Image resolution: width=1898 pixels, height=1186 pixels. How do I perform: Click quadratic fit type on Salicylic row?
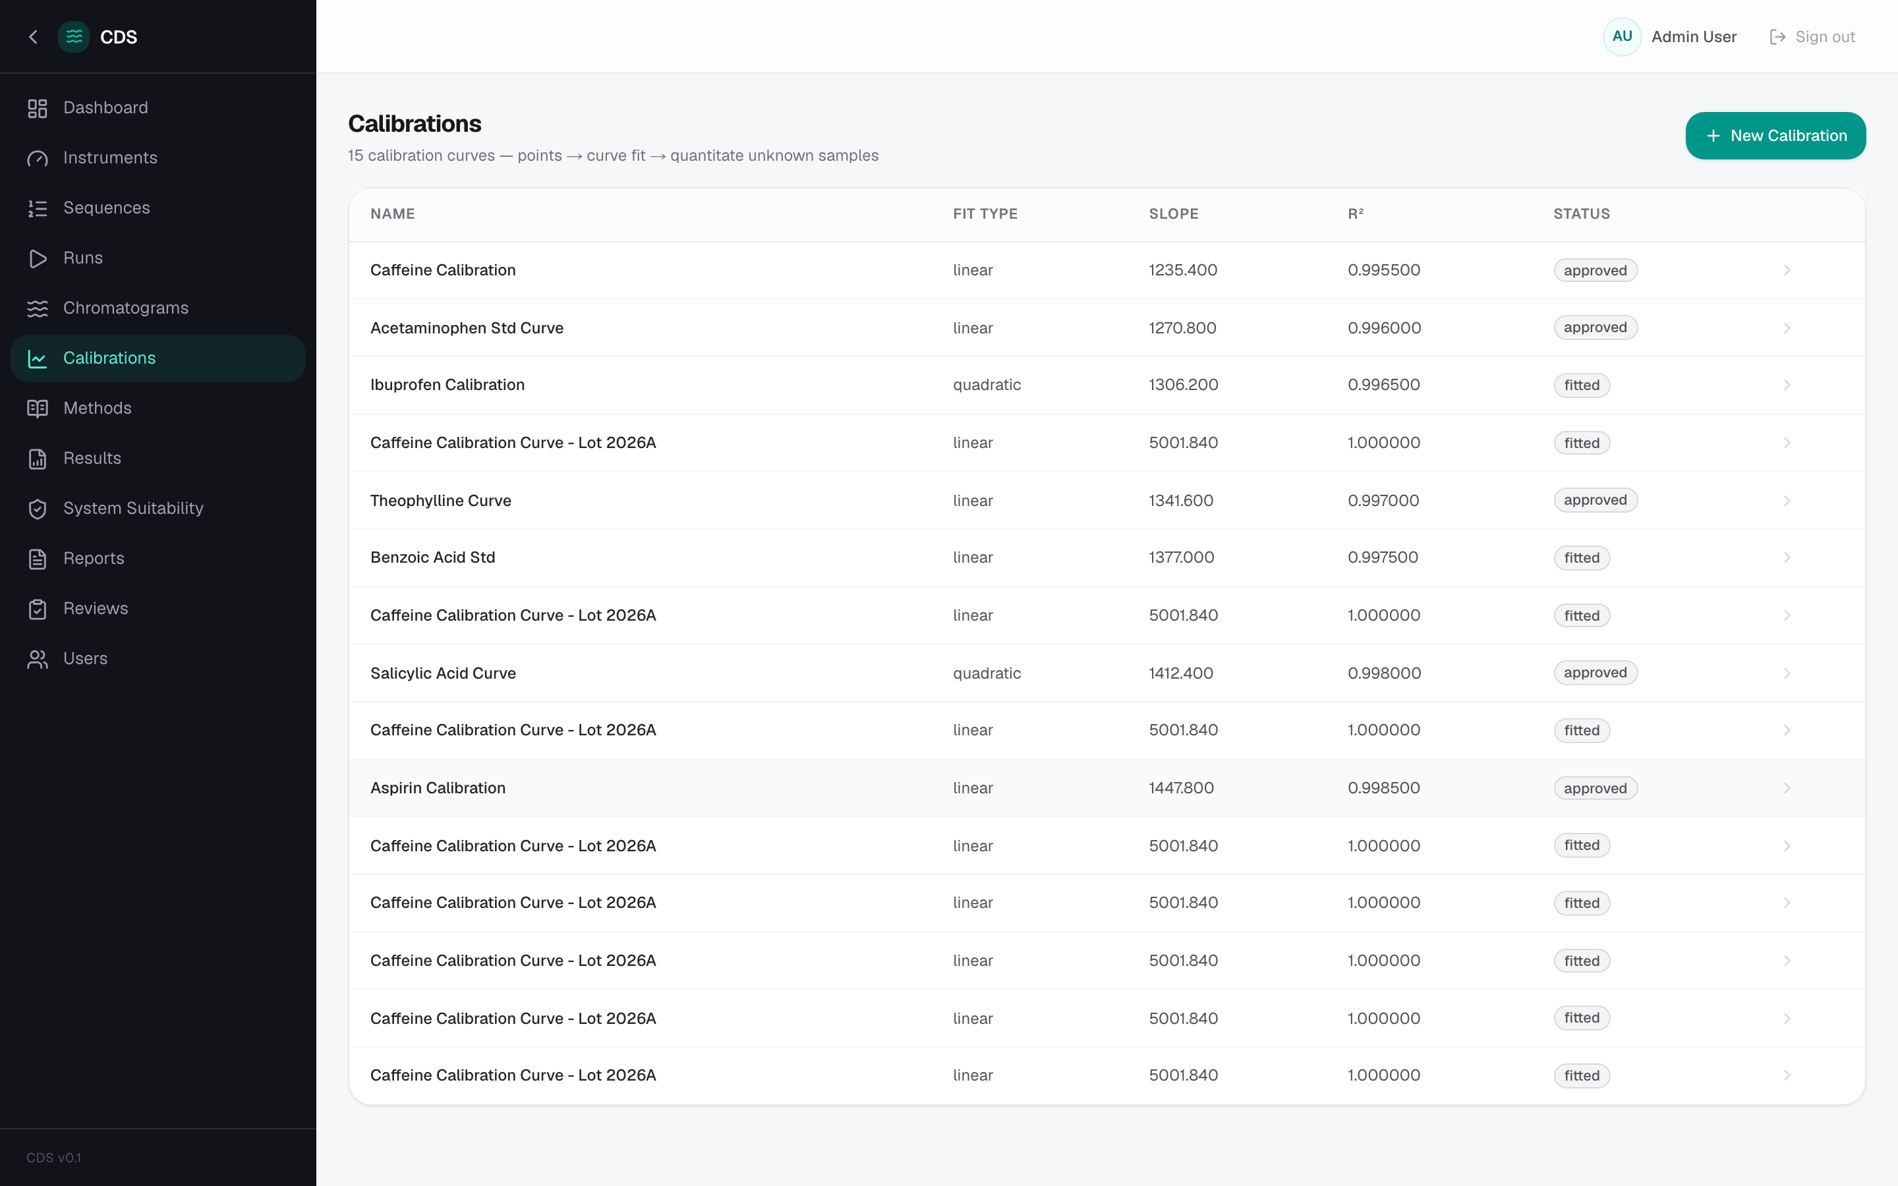987,673
